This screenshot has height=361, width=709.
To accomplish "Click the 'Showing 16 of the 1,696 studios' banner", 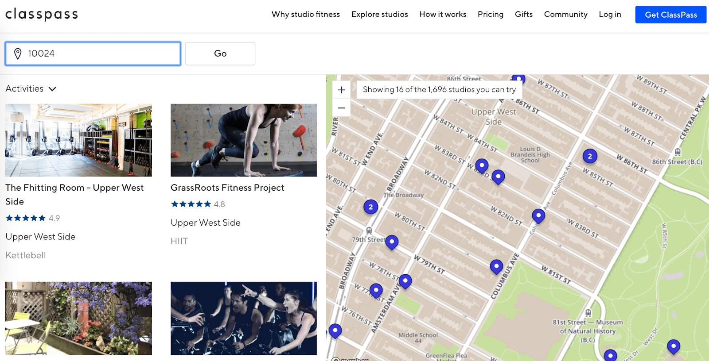I will (439, 89).
